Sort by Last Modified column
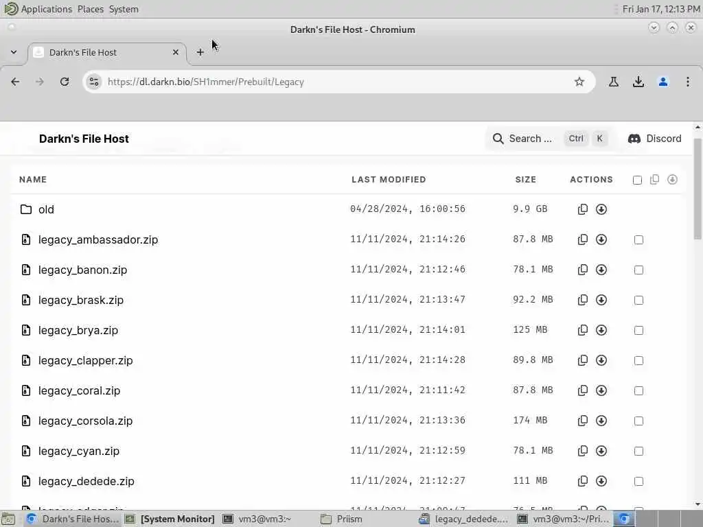The width and height of the screenshot is (703, 527). click(x=389, y=179)
